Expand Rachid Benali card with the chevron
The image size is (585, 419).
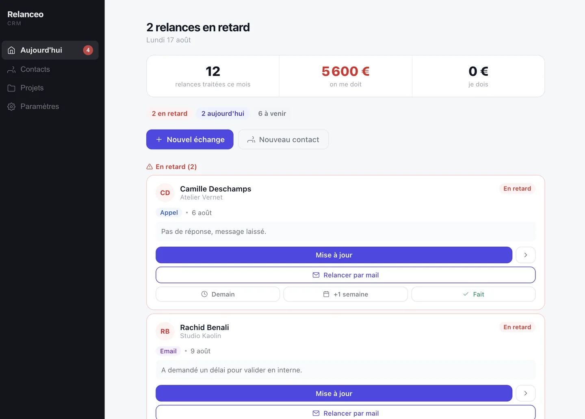point(526,393)
